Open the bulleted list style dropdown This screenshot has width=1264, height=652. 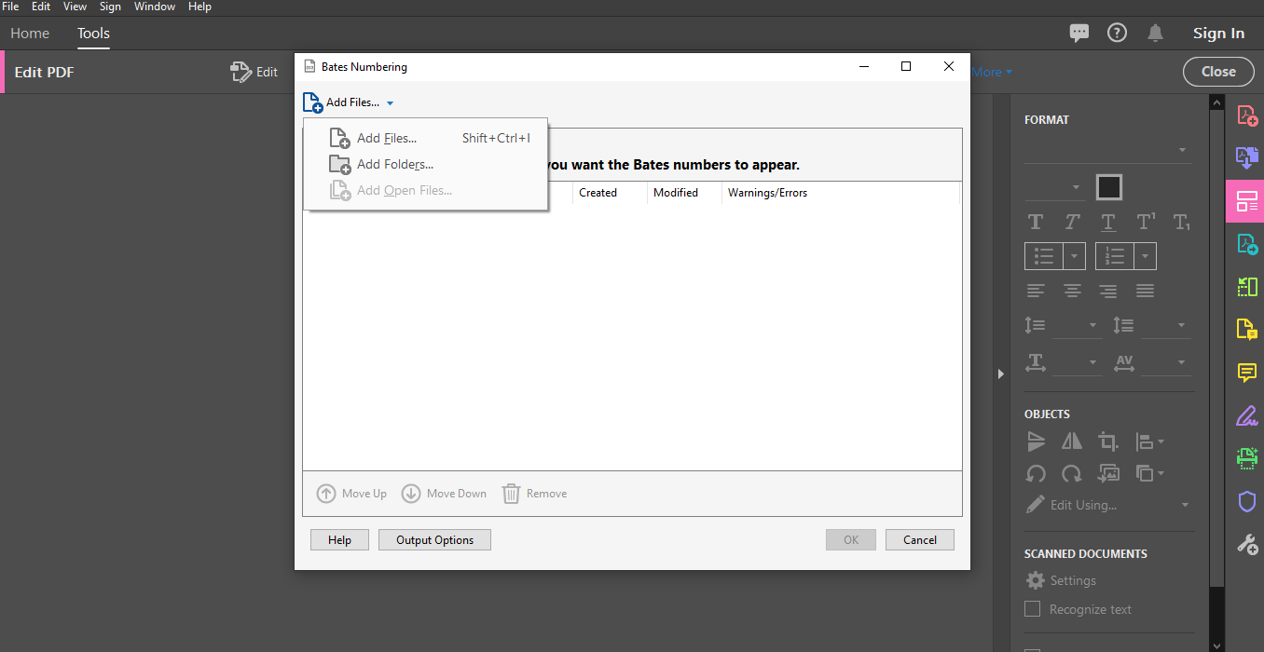pos(1075,256)
